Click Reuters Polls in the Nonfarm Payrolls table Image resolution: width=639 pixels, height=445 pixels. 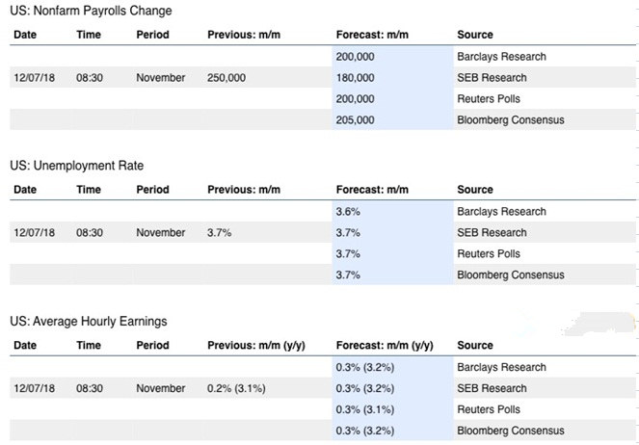point(489,98)
